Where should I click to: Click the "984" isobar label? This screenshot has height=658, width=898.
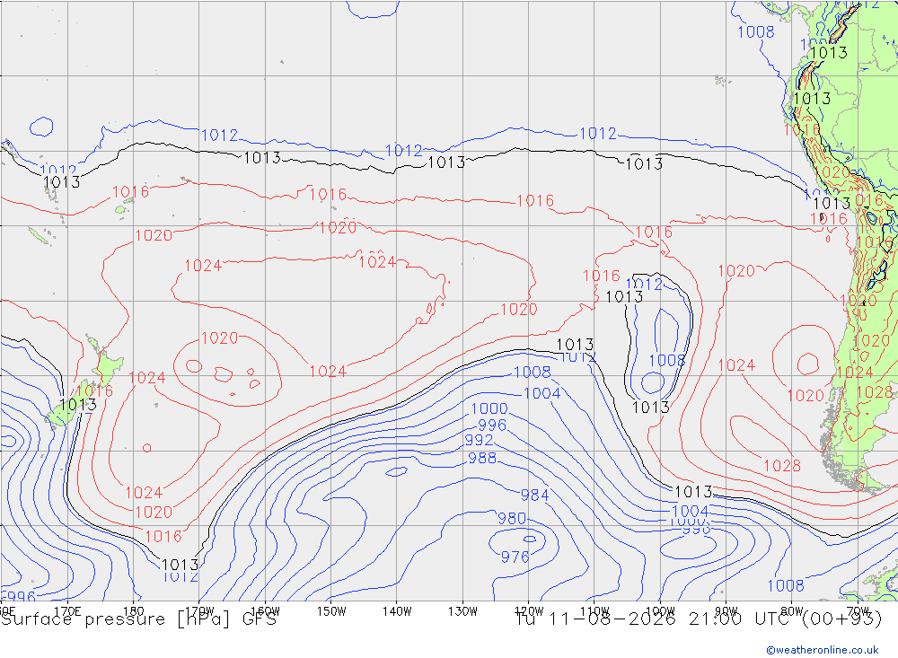click(x=534, y=495)
